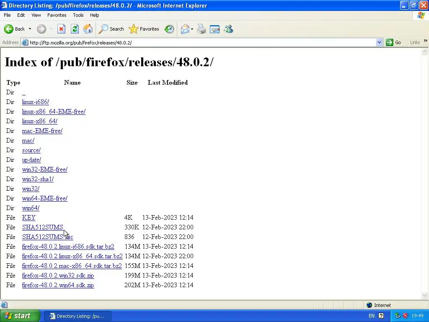429x322 pixels.
Task: Stop page loading with red X icon
Action: (61, 29)
